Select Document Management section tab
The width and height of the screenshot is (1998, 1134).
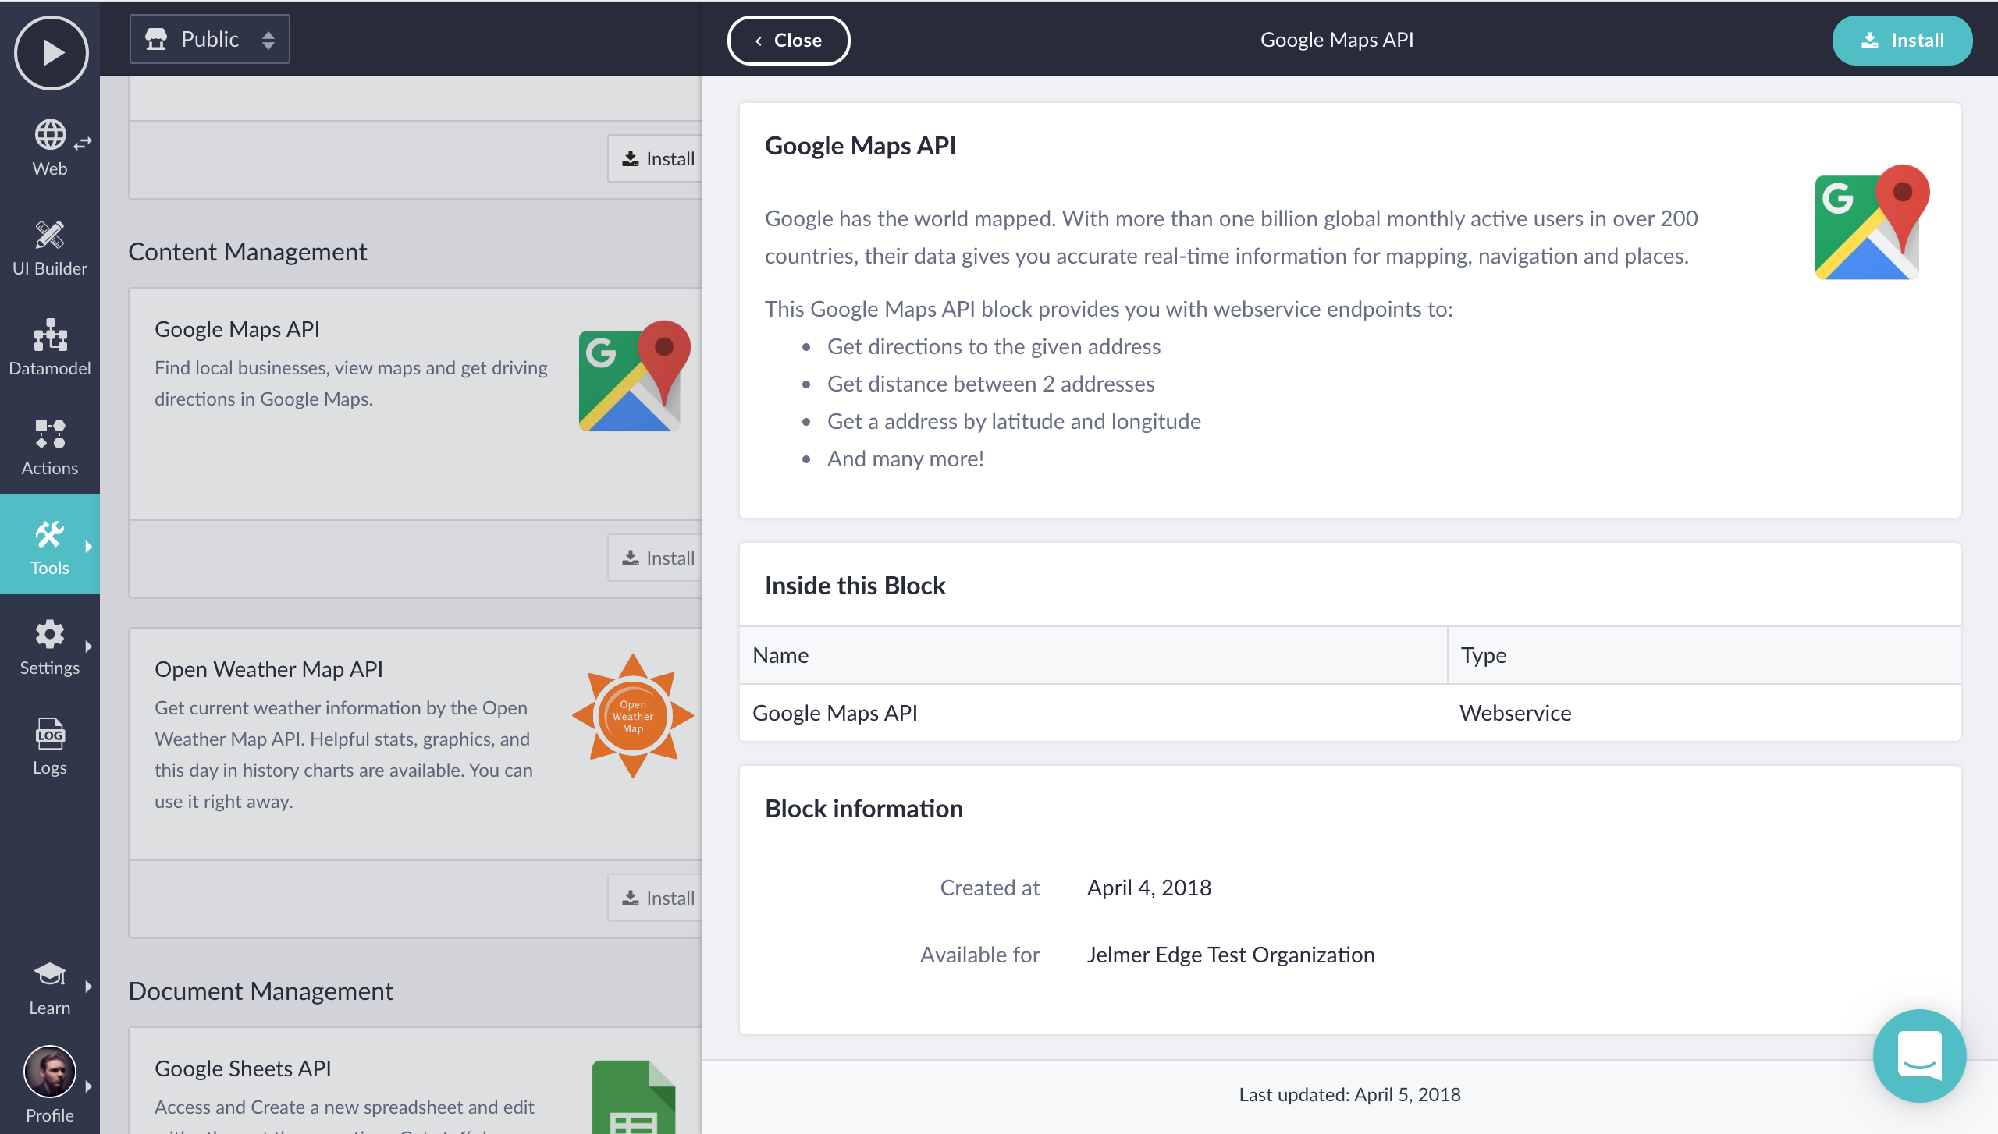[261, 990]
